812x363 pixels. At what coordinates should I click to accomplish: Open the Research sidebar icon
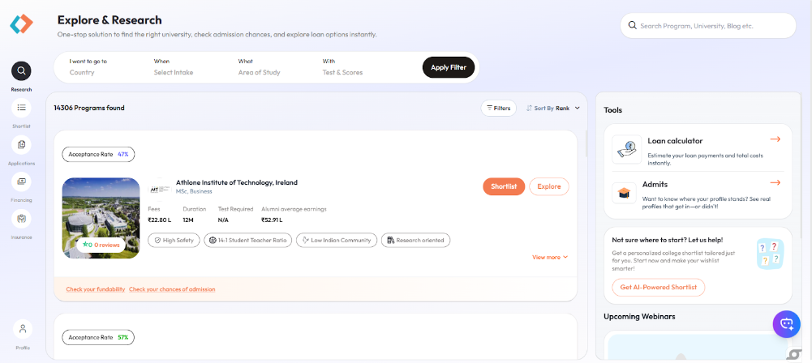coord(21,71)
